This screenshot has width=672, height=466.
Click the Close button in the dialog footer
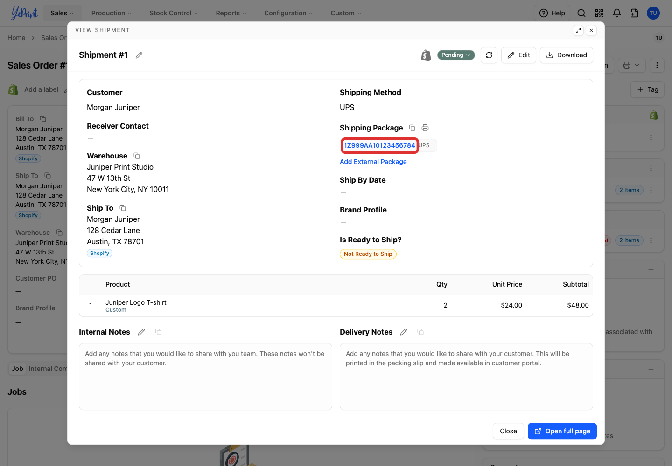point(508,431)
